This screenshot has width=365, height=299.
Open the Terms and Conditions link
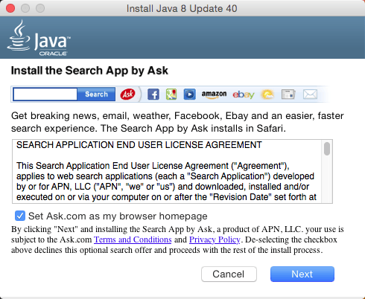(133, 239)
